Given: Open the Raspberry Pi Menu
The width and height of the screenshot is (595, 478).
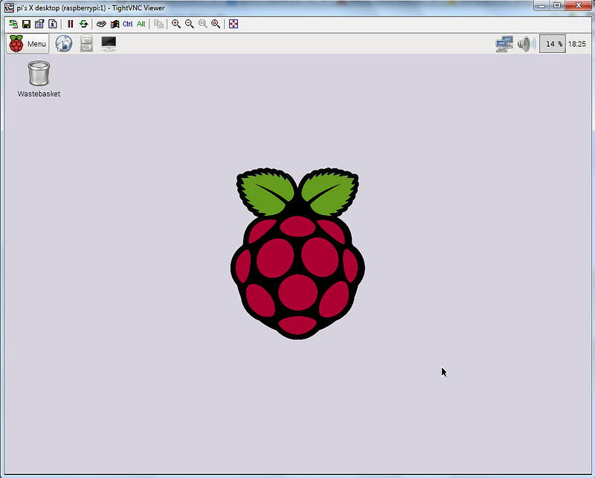Looking at the screenshot, I should point(28,44).
